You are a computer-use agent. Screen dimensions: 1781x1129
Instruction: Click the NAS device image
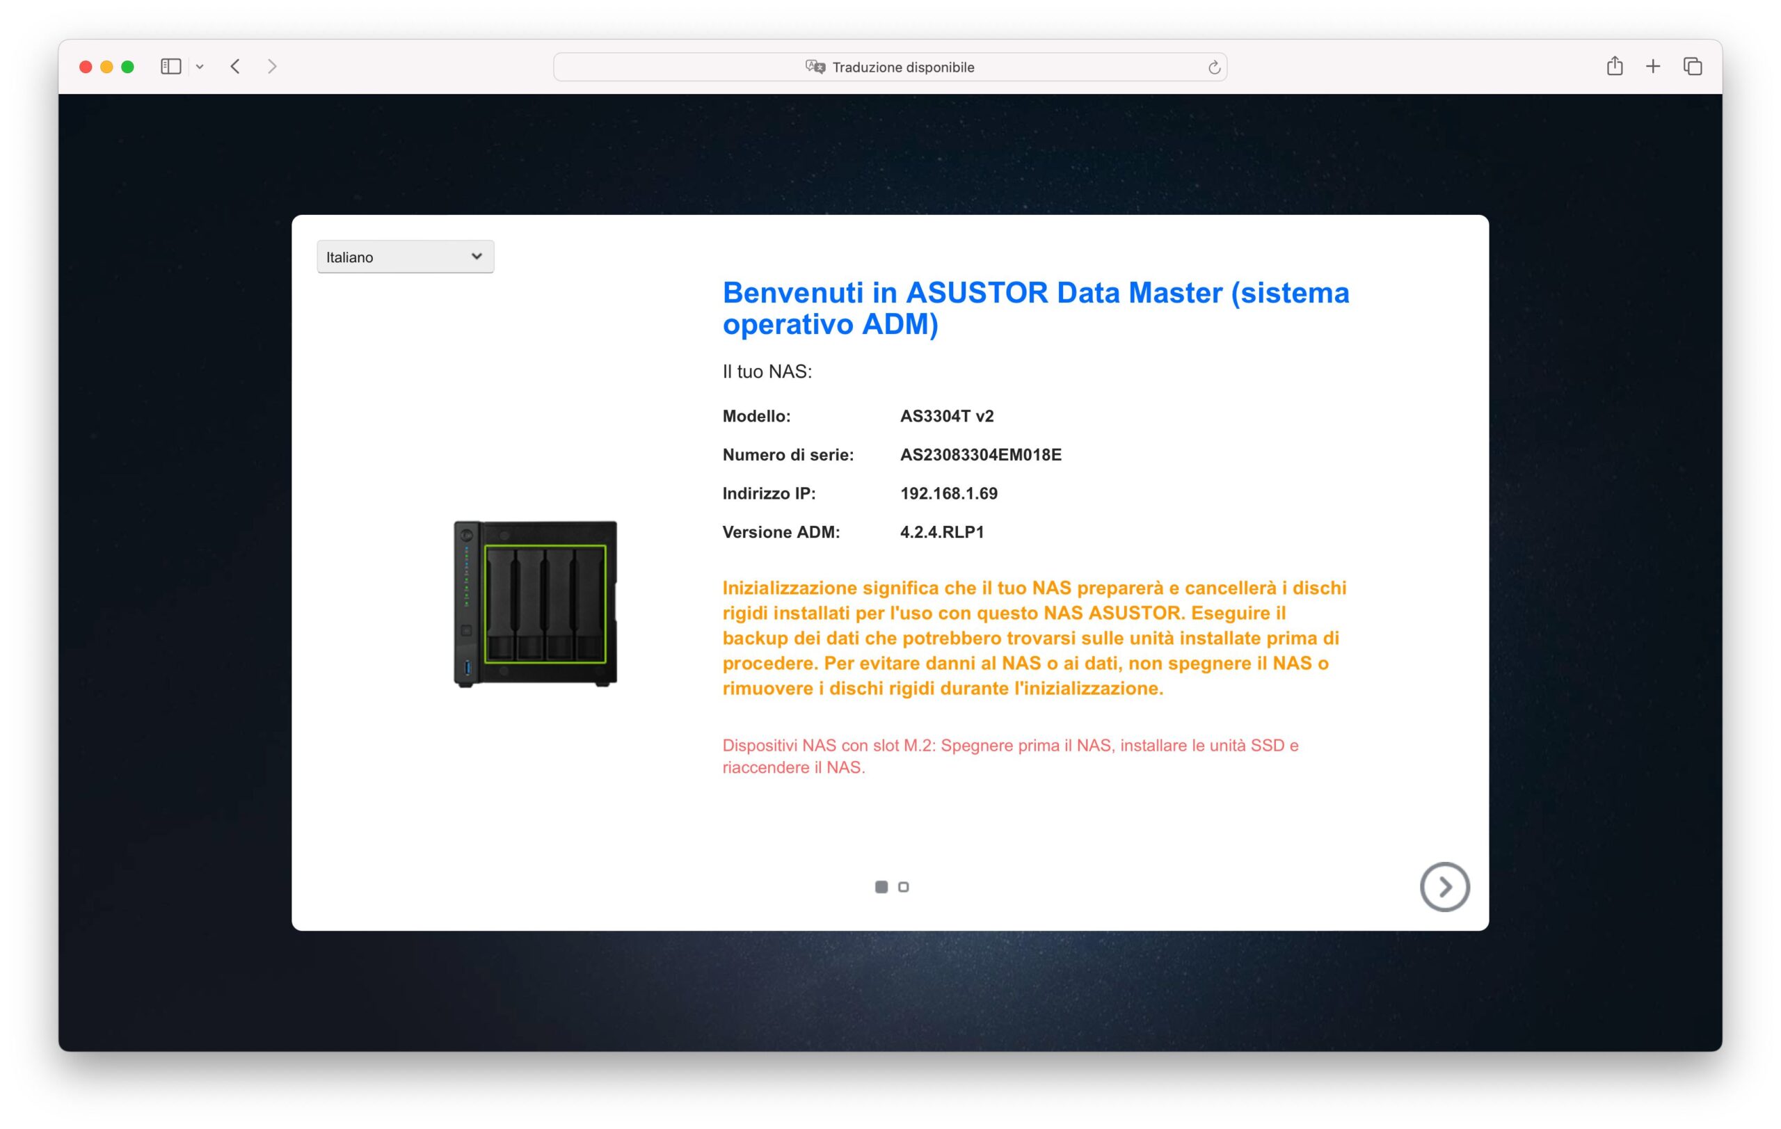[x=536, y=603]
